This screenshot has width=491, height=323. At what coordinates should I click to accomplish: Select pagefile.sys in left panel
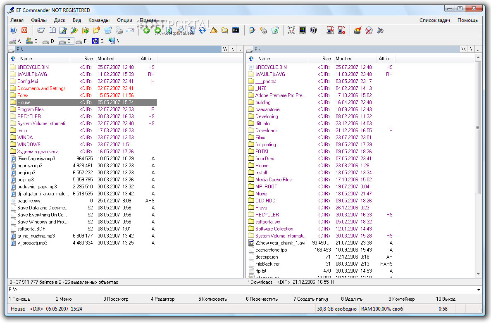click(x=29, y=201)
